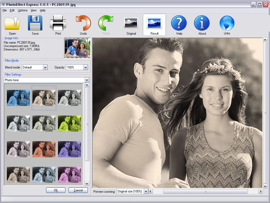Open the Preview zooming dropdown
This screenshot has width=270, height=203.
[146, 191]
